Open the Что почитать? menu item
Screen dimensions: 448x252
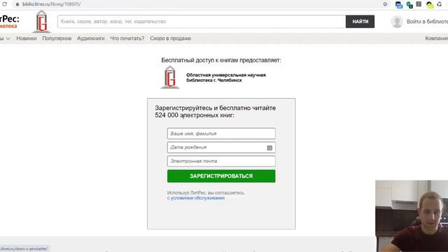pyautogui.click(x=127, y=38)
